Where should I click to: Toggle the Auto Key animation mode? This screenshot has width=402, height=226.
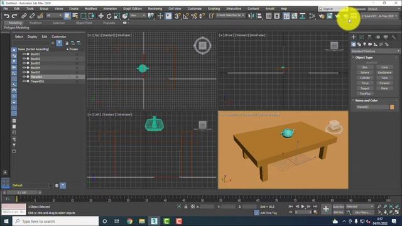[x=339, y=207]
